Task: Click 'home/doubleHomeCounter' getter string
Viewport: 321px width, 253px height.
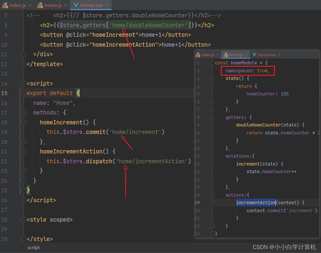Action: [x=148, y=25]
